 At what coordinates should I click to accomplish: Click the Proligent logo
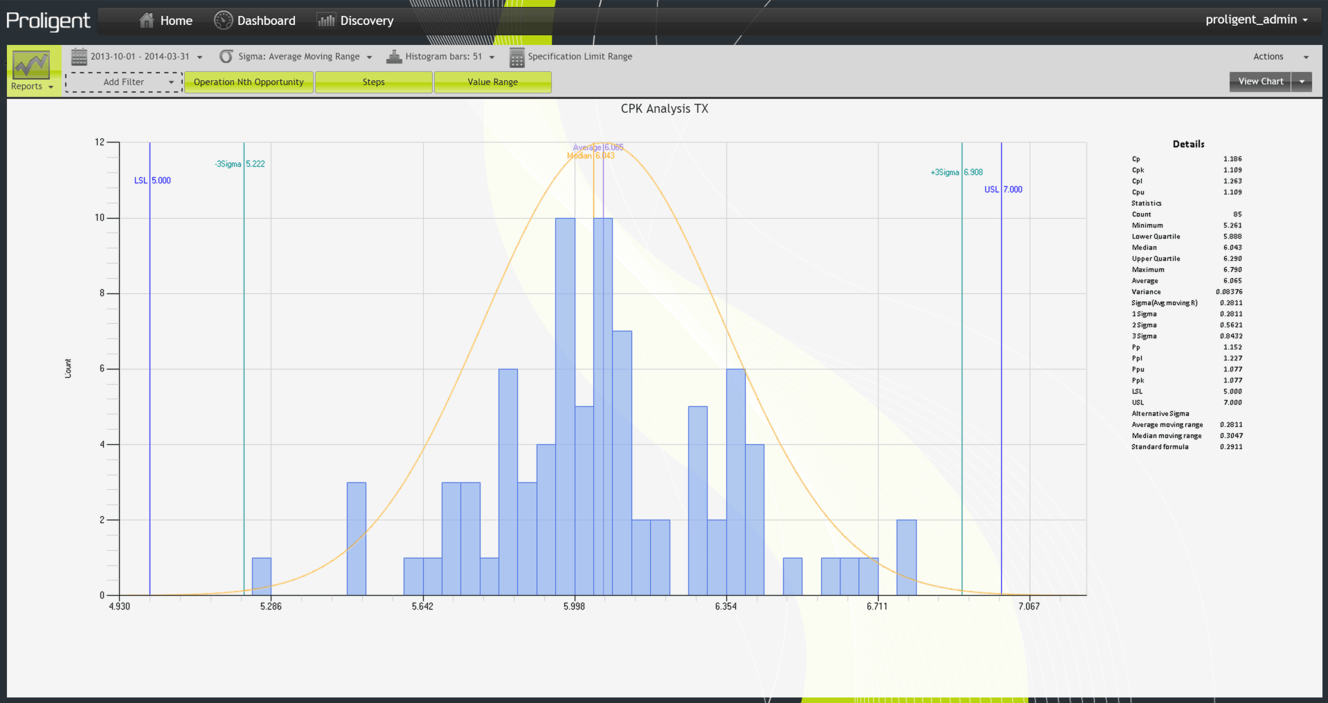pyautogui.click(x=48, y=21)
